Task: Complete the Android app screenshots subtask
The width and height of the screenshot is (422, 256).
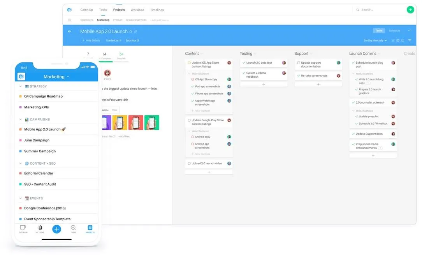Action: [192, 144]
